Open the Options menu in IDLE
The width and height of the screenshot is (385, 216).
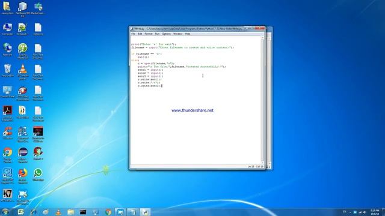(166, 34)
